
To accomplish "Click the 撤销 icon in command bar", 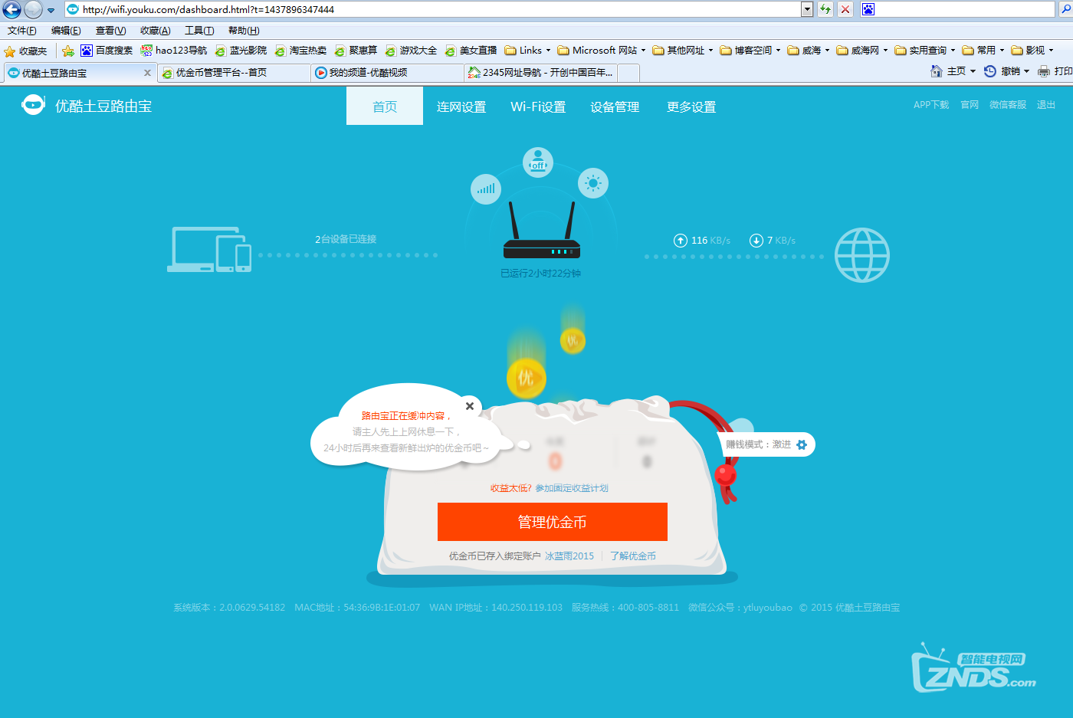I will 989,71.
